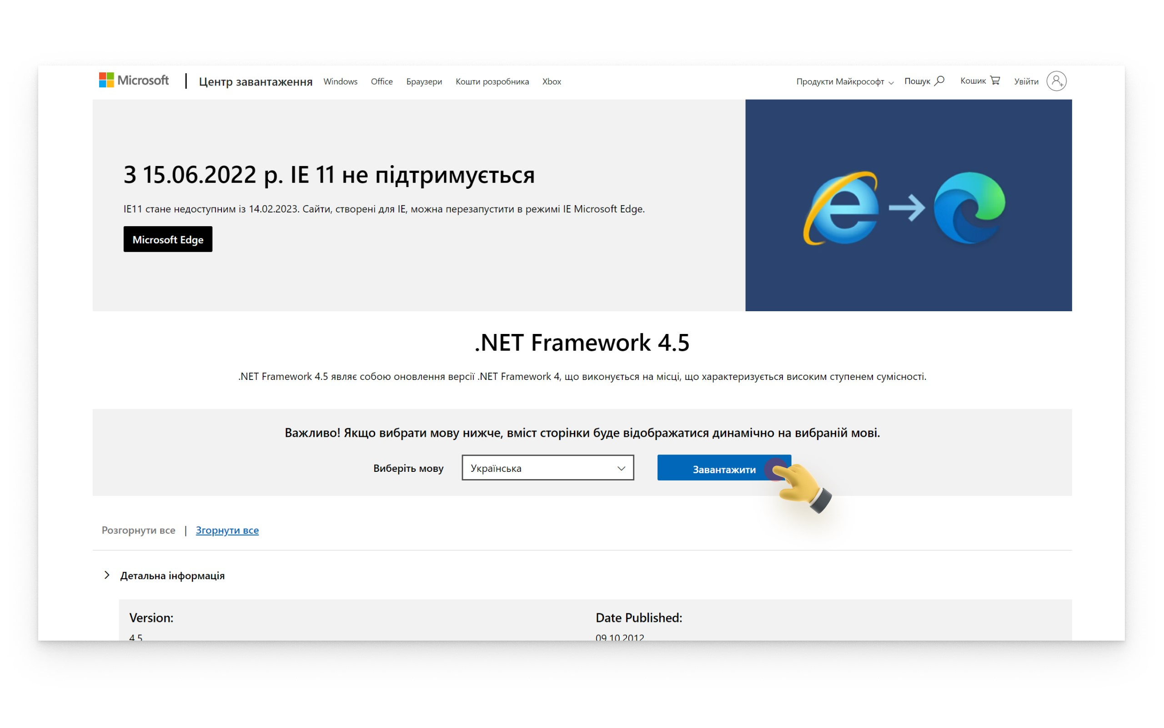Click the Виберіть мову label

(x=408, y=468)
